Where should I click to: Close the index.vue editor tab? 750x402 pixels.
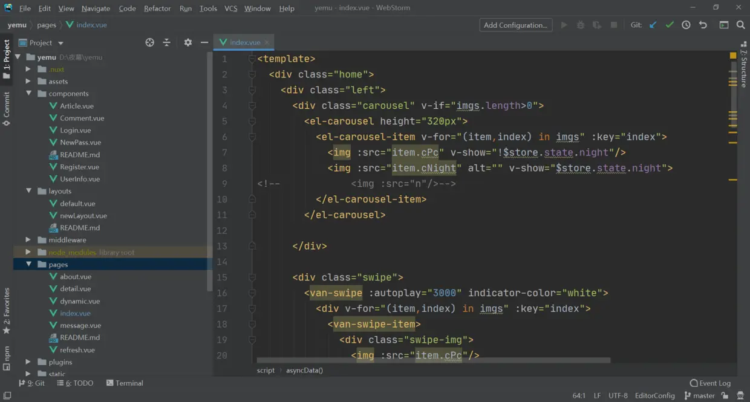click(x=267, y=42)
